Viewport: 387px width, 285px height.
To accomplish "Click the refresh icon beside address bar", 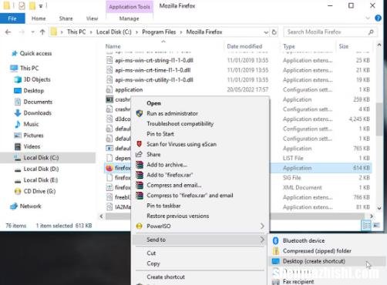I will click(x=274, y=32).
